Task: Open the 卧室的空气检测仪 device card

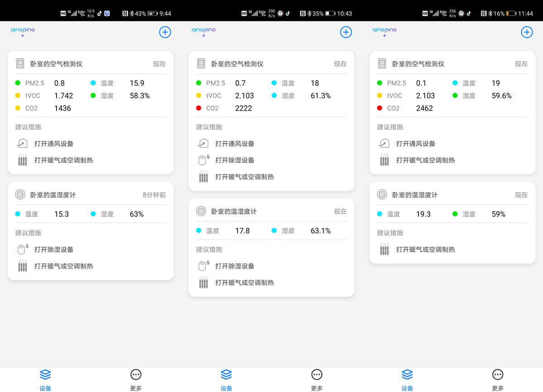Action: pyautogui.click(x=90, y=63)
